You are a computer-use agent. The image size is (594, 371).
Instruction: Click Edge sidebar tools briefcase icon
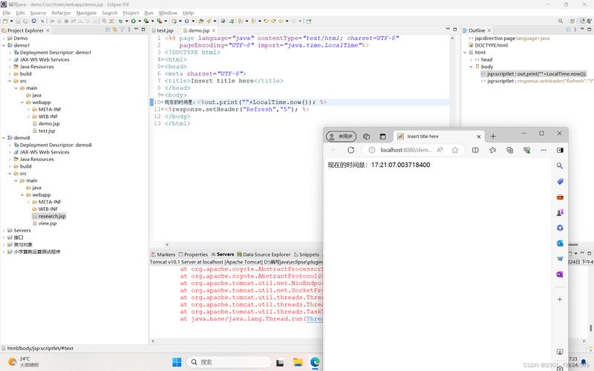click(560, 197)
